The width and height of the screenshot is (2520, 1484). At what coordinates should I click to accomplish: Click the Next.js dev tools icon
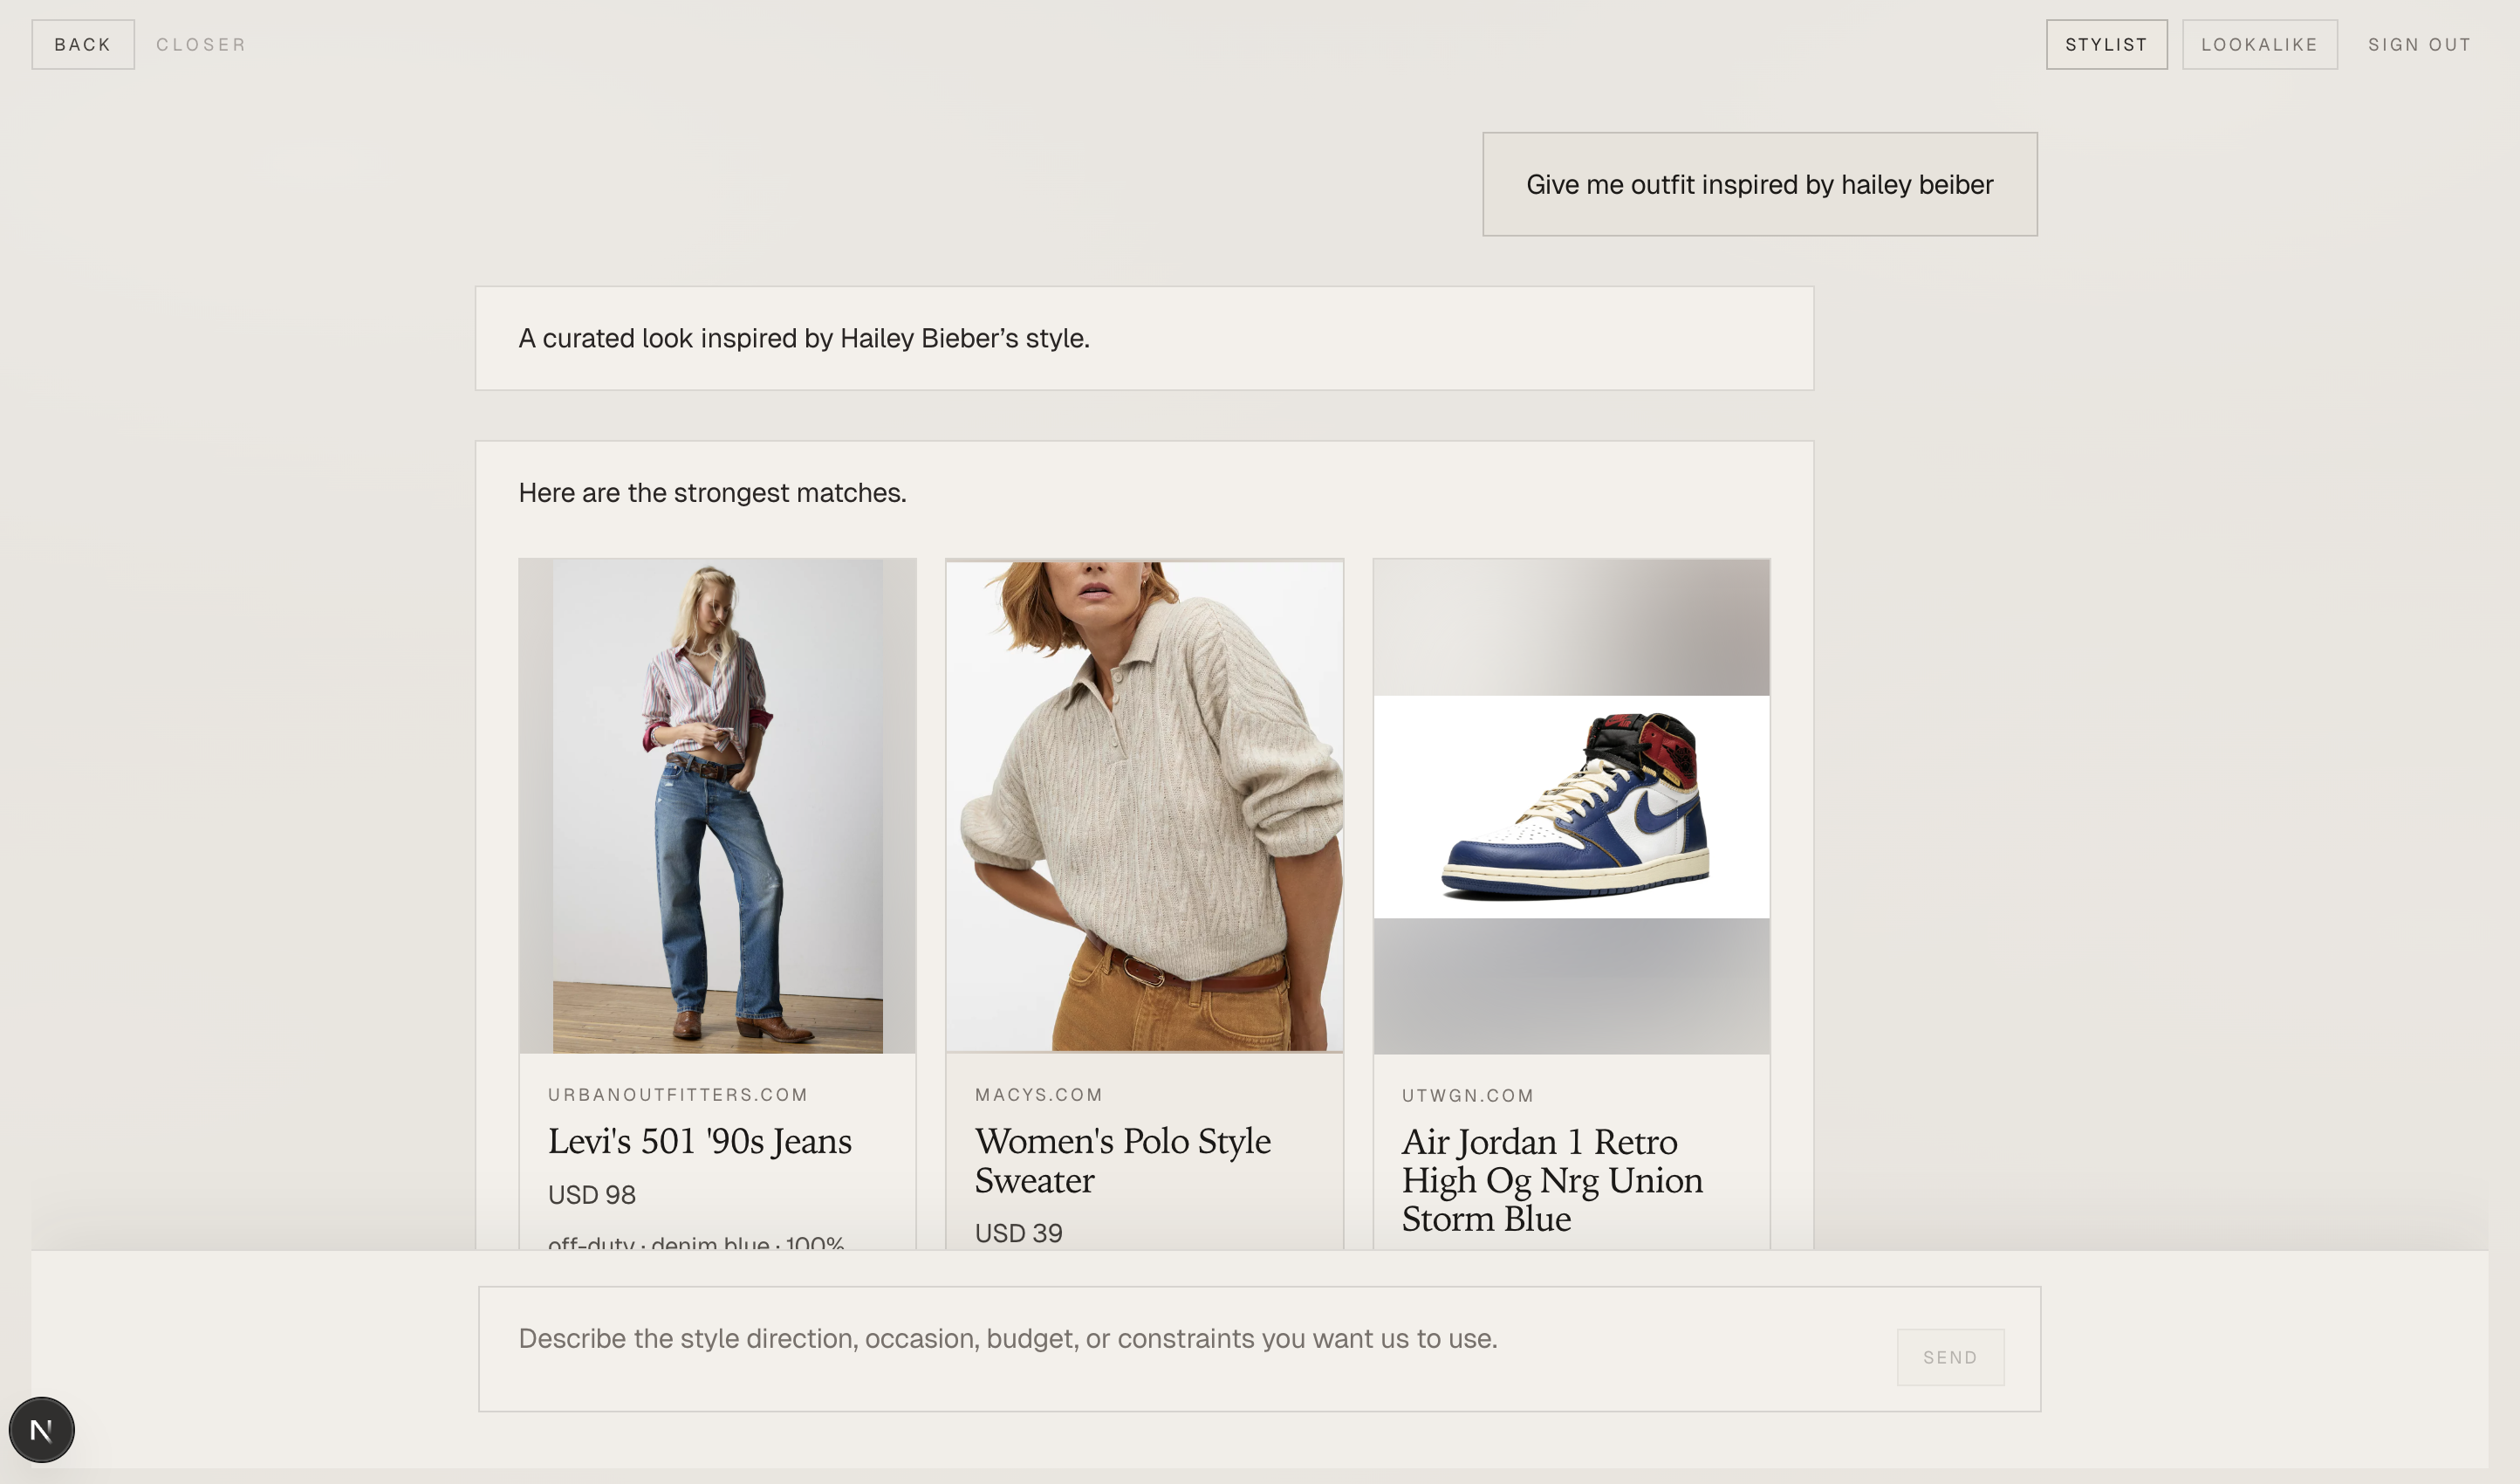point(41,1429)
